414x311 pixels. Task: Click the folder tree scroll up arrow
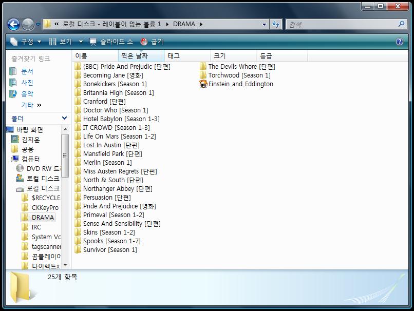[x=65, y=129]
